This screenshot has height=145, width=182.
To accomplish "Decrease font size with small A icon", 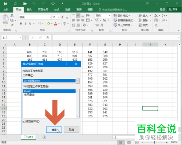I will [67, 17].
